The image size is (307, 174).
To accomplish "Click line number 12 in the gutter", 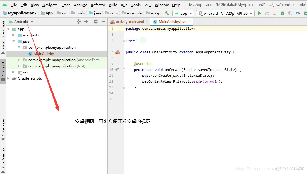I will click(111, 81).
